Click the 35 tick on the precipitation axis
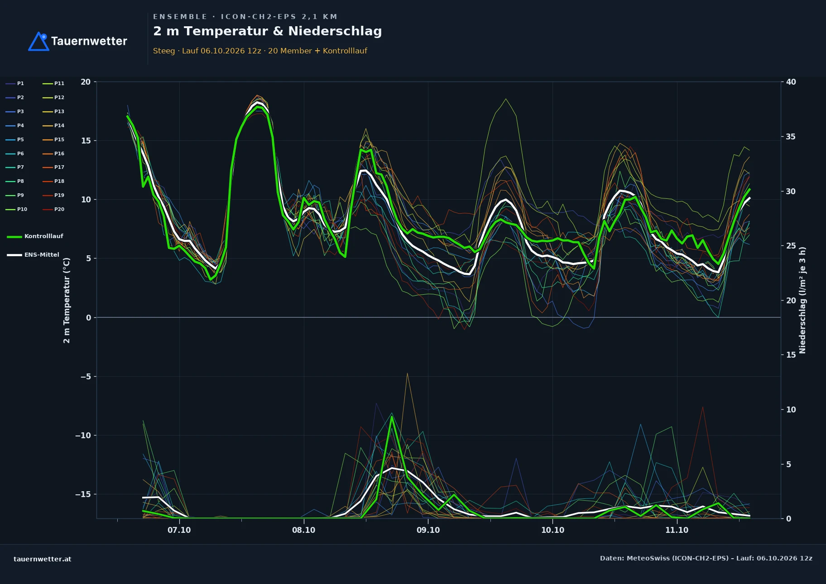826x584 pixels. pyautogui.click(x=791, y=137)
